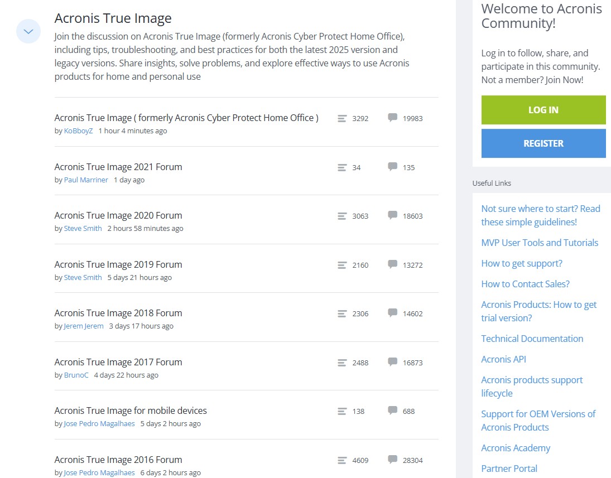The width and height of the screenshot is (611, 478).
Task: Open Acronis True Image for mobile devices forum
Action: [x=131, y=411]
